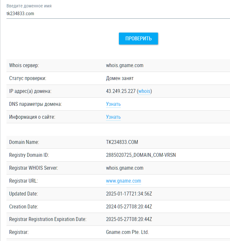Click the 'Registrar URL:' label
Screen dimensions: 230x241
(x=24, y=181)
